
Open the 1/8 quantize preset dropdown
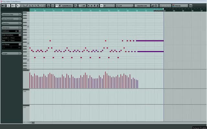pos(126,6)
